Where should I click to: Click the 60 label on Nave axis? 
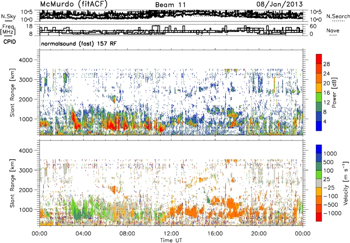pos(313,26)
